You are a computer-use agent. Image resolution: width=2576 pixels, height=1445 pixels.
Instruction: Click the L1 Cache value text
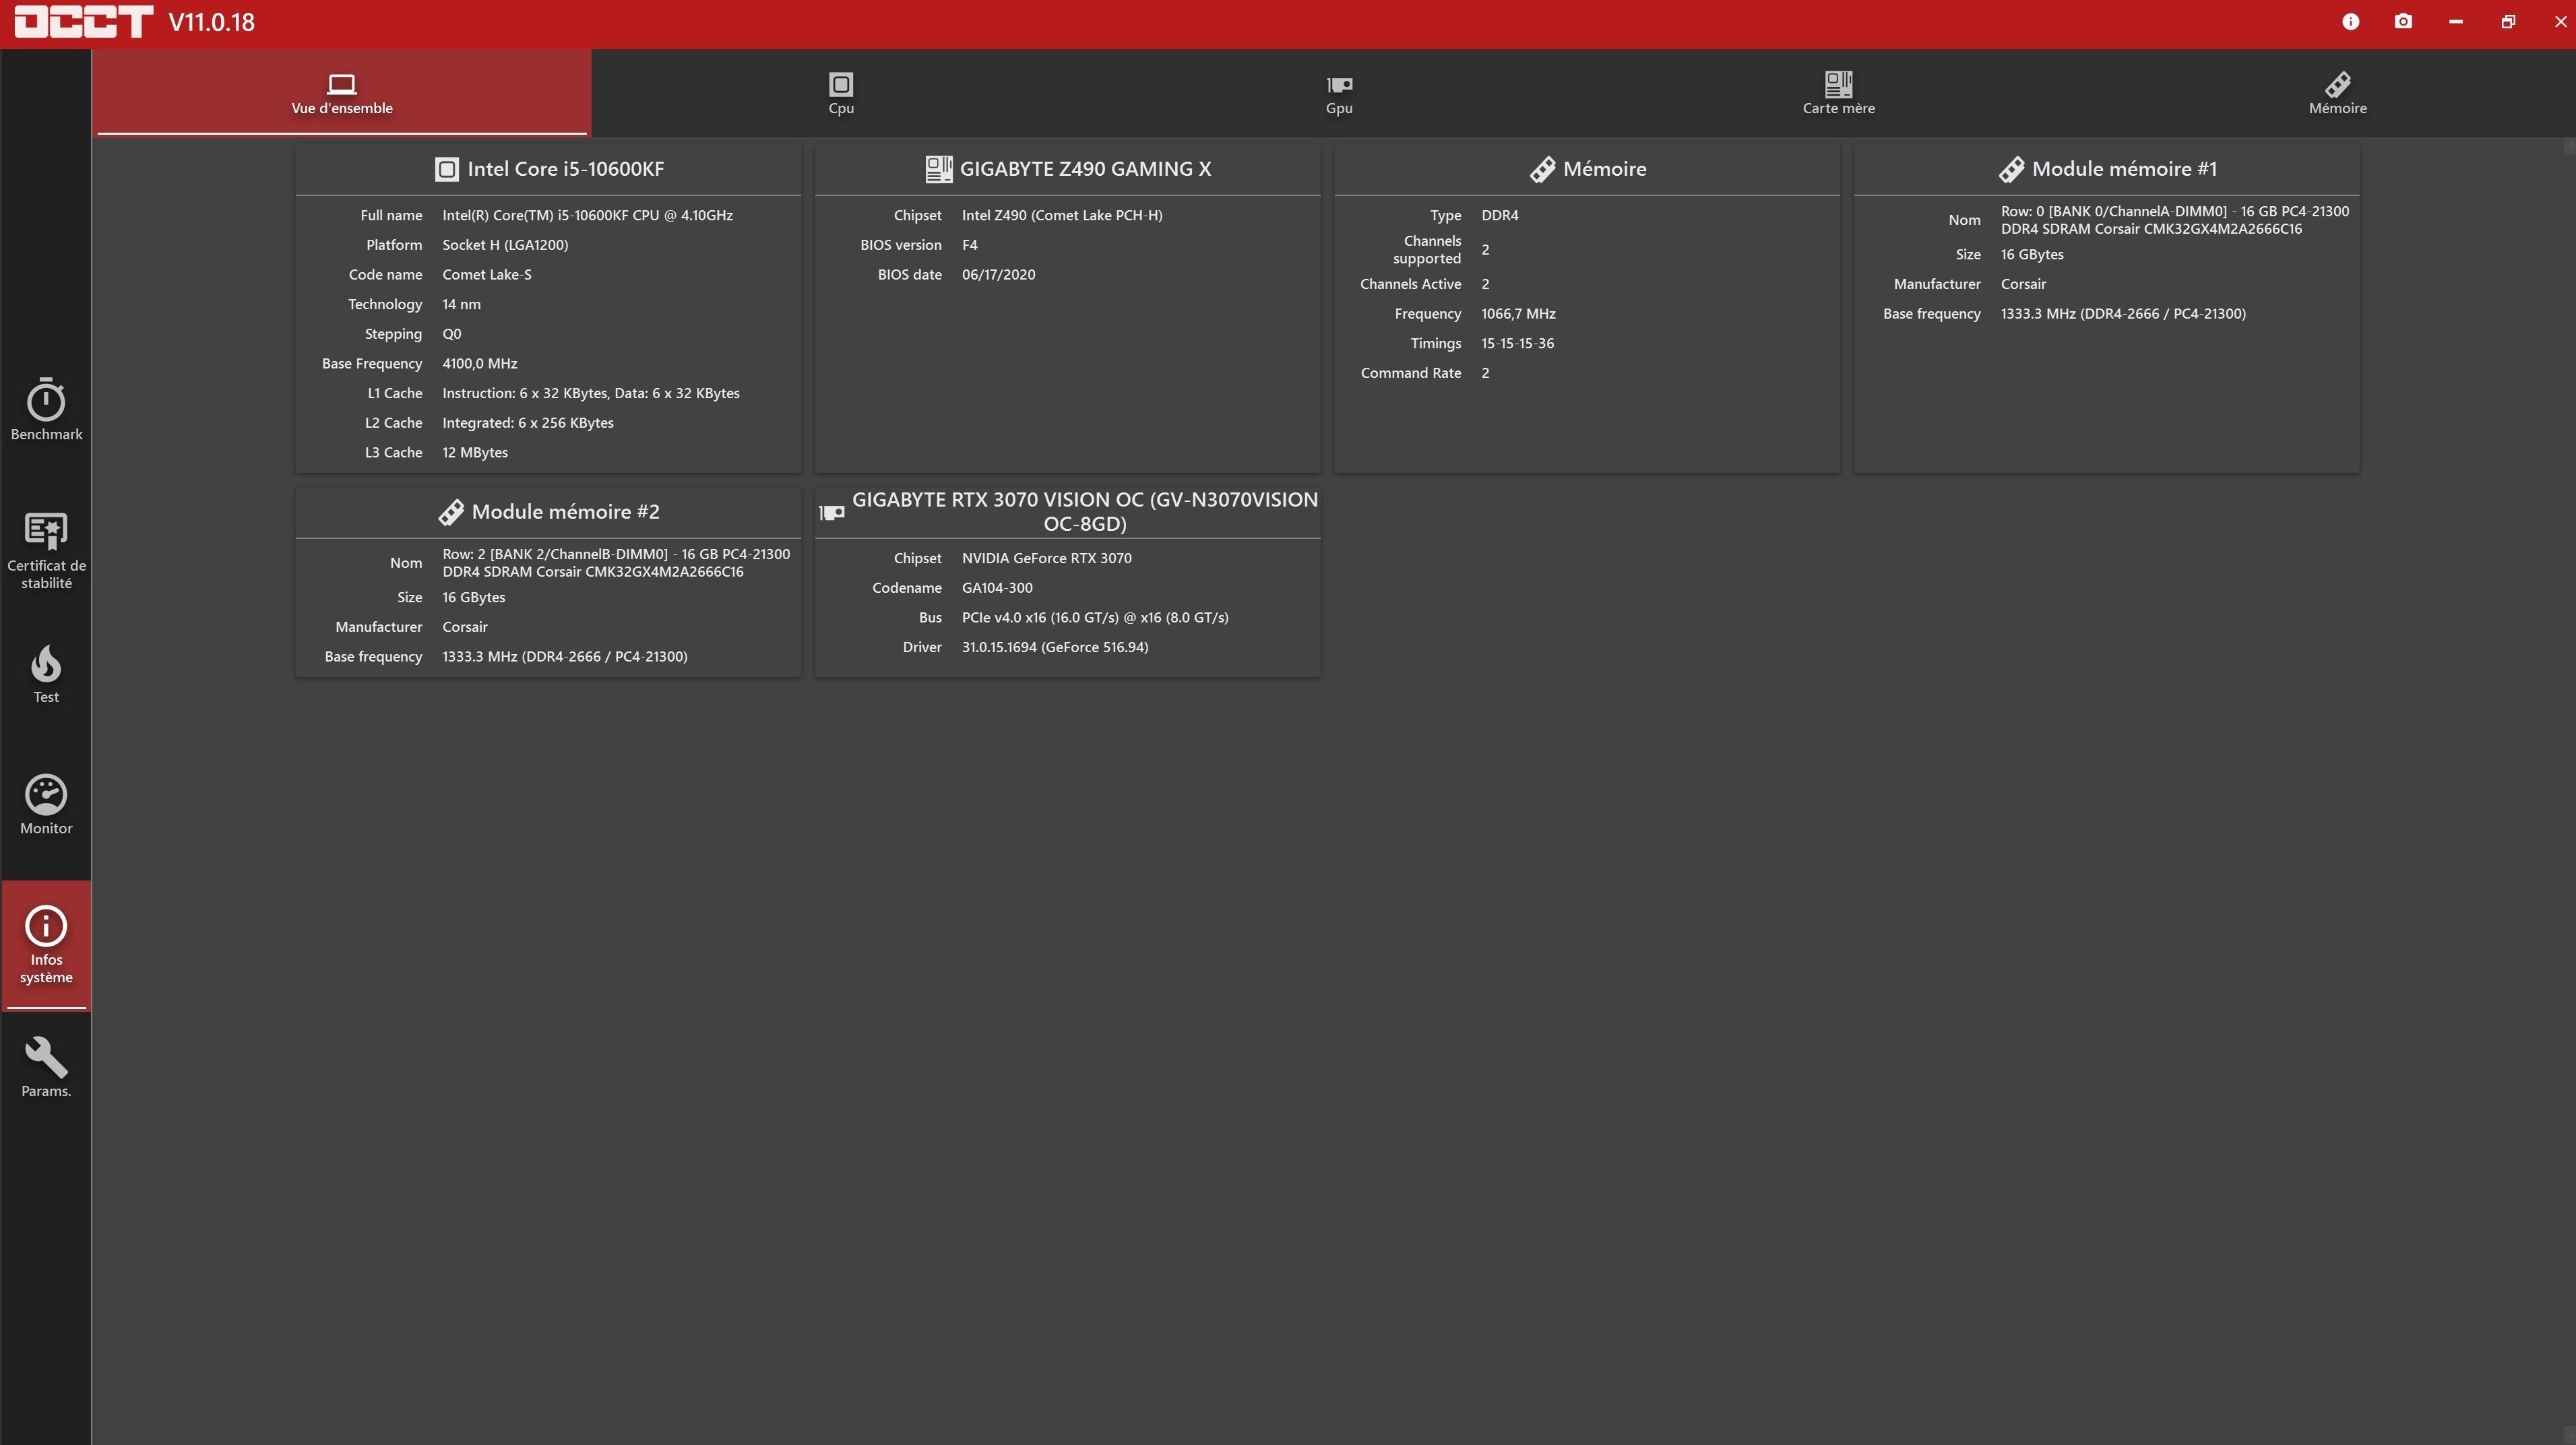pos(591,393)
